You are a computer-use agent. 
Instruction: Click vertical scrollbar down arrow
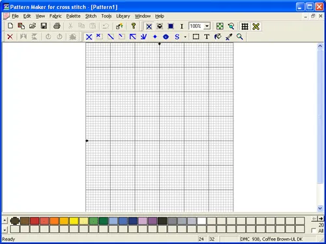(x=320, y=208)
